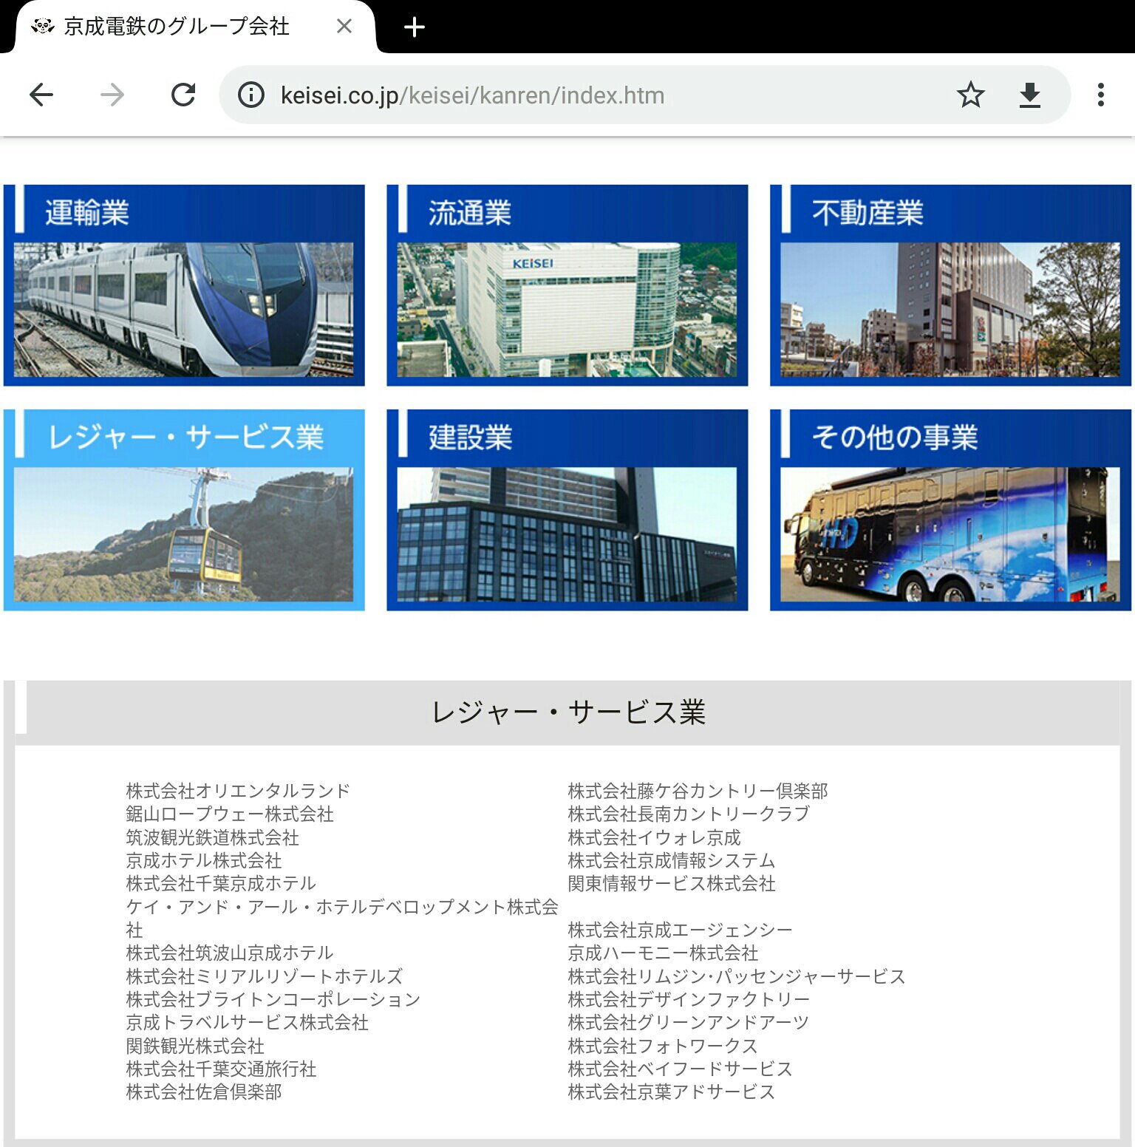Open 株式会社ブライトンコーポレーション link
Screen dimensions: 1135x1147
coord(273,999)
